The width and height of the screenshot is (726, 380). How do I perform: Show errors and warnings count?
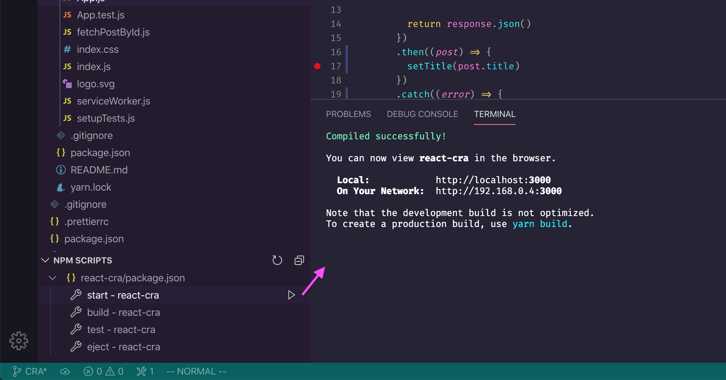coord(103,371)
